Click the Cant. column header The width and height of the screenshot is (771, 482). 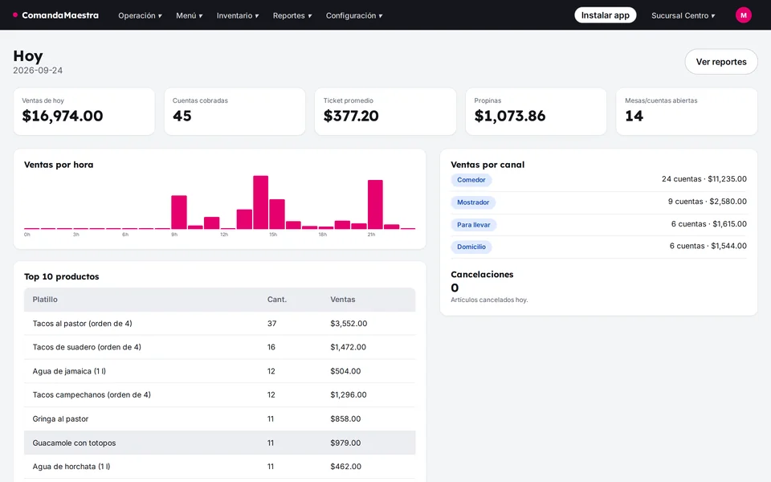277,300
